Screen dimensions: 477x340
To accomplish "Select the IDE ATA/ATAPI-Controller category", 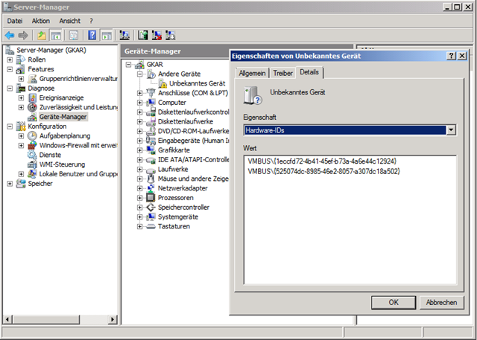I will pyautogui.click(x=194, y=160).
